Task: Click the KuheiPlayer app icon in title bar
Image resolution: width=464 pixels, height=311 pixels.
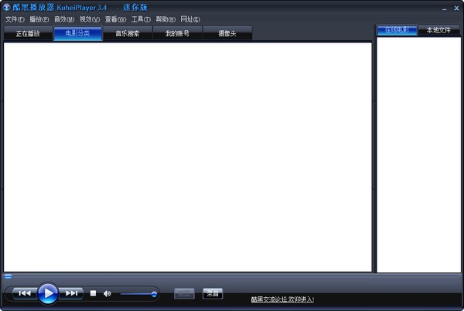Action: [6, 7]
